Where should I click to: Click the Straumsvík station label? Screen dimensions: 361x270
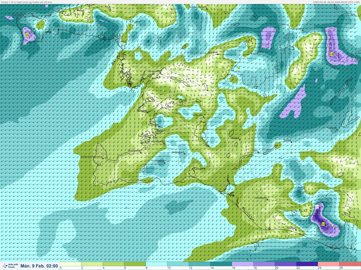pos(134,151)
